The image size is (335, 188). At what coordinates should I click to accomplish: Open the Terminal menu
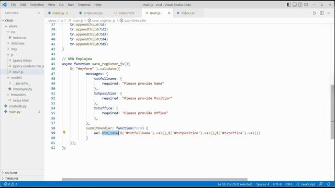click(84, 5)
